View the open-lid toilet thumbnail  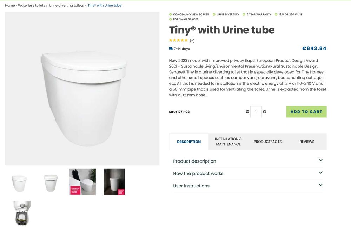22,213
